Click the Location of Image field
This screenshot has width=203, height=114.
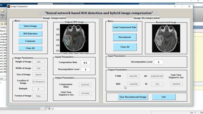(x=39, y=82)
